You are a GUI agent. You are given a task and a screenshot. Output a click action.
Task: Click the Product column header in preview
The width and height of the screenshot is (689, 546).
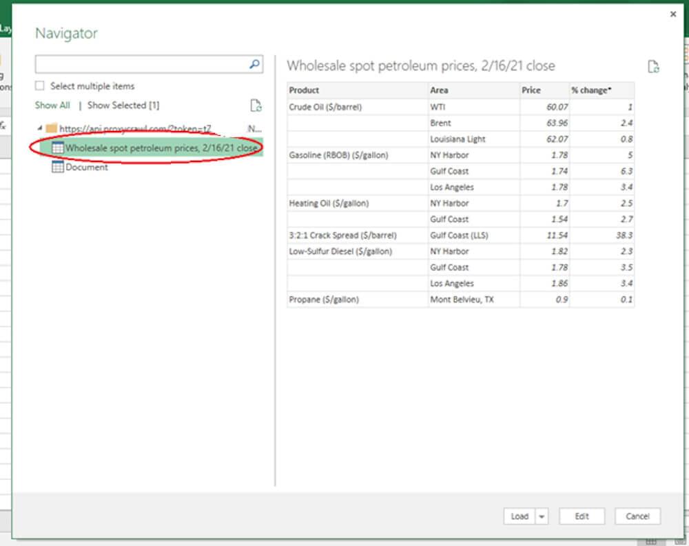305,90
